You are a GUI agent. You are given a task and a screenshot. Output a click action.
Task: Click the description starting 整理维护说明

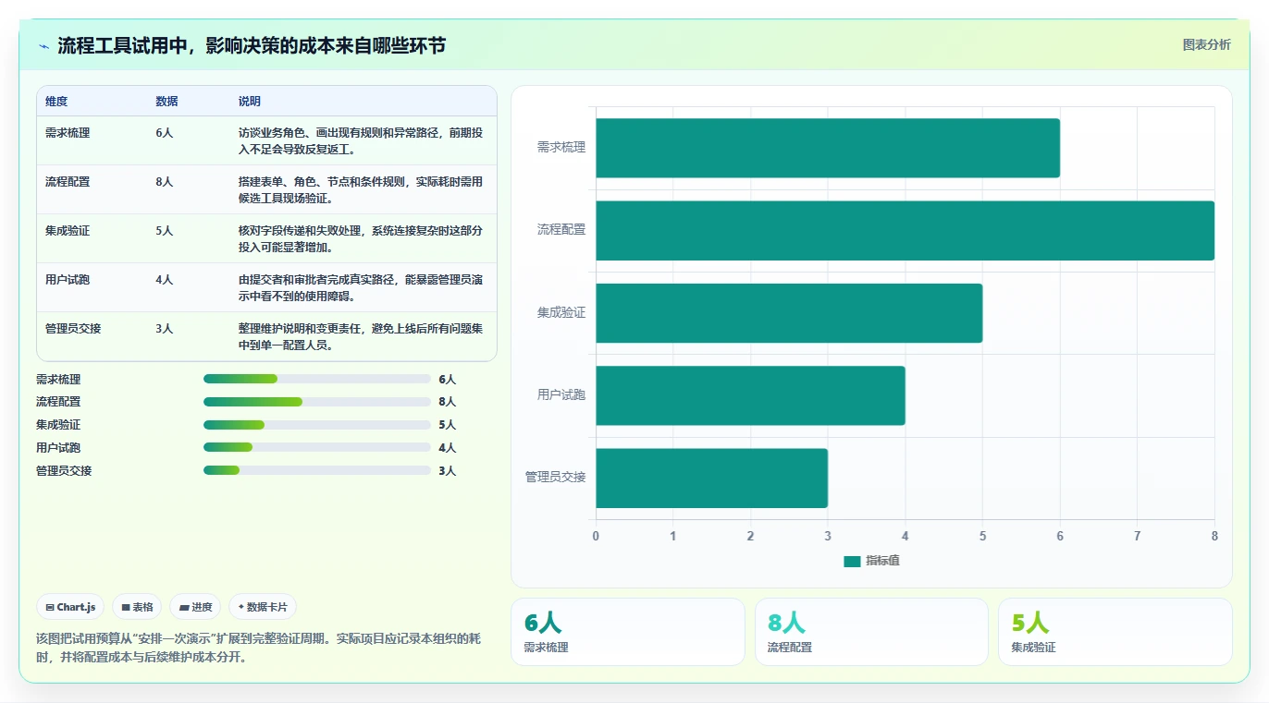pyautogui.click(x=361, y=336)
